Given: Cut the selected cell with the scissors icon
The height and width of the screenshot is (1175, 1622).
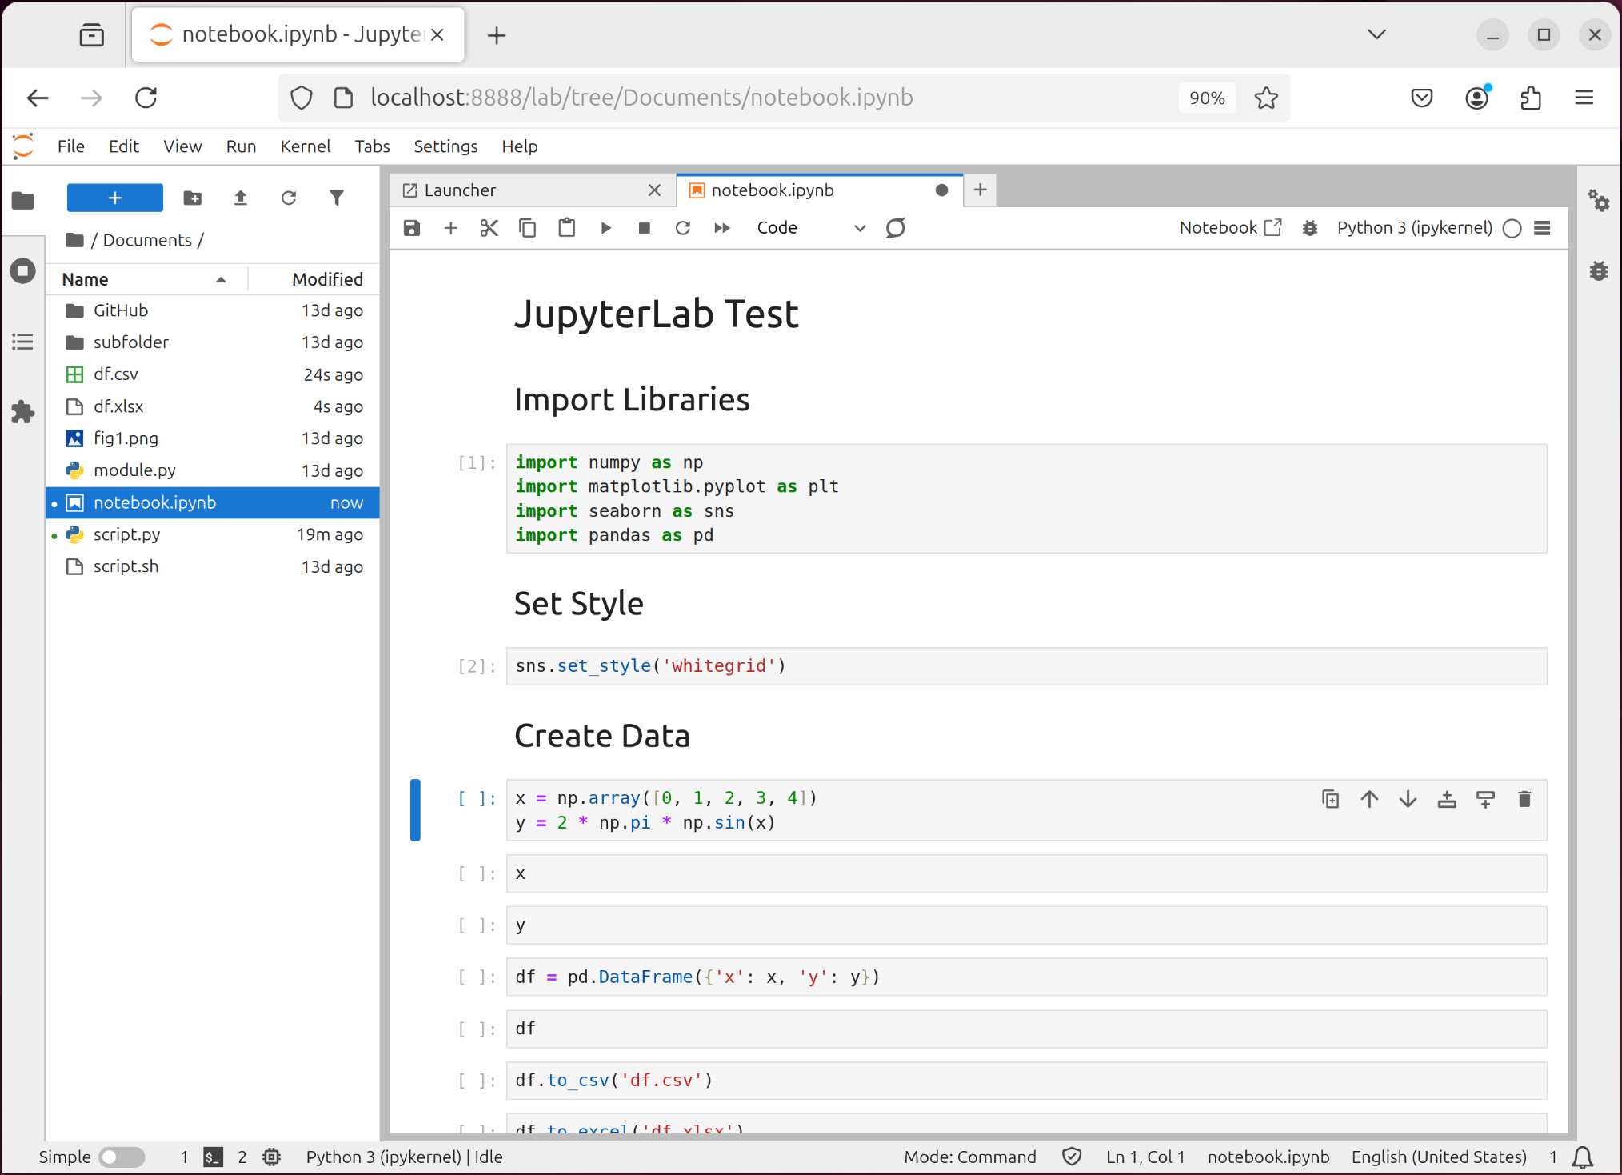Looking at the screenshot, I should pyautogui.click(x=489, y=228).
